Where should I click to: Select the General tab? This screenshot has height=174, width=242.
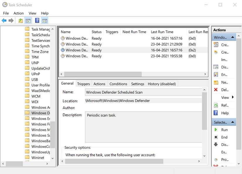click(x=67, y=83)
